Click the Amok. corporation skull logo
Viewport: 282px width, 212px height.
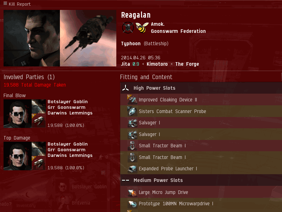(128, 28)
